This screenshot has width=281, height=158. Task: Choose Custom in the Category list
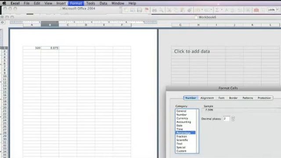point(186,151)
